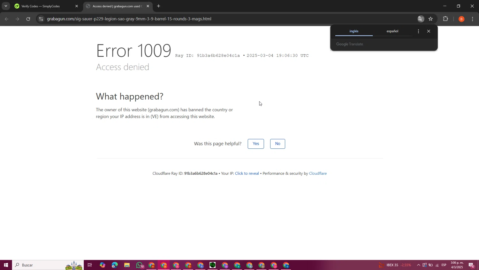Bookmark this page with the star icon
Image resolution: width=479 pixels, height=270 pixels.
(431, 19)
